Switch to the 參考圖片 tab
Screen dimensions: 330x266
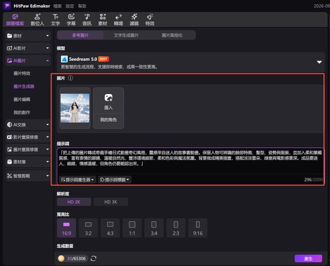[x=80, y=35]
